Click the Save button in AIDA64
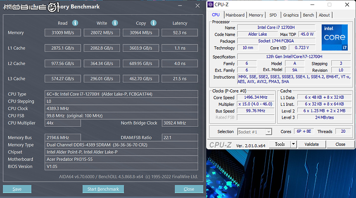 pos(17,189)
